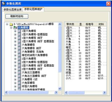Image resolution: width=112 pixels, height=102 pixels.
Task: Click the yellow folder icon of root path
Action: 11,24
